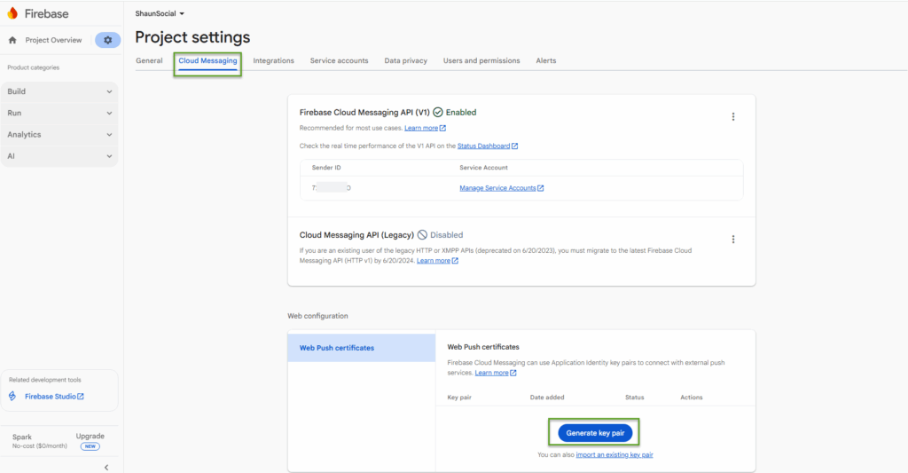Open the ShaunSocial project dropdown

[x=160, y=14]
